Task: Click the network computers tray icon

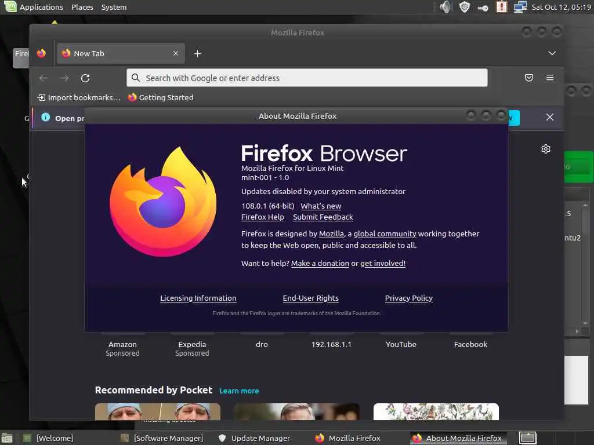Action: (x=520, y=7)
